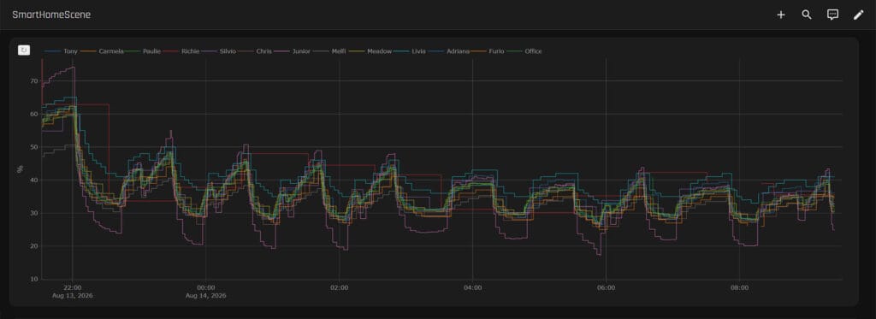Click the pencil edit dashboard icon

pos(858,15)
